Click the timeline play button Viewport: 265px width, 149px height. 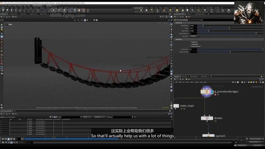11,139
